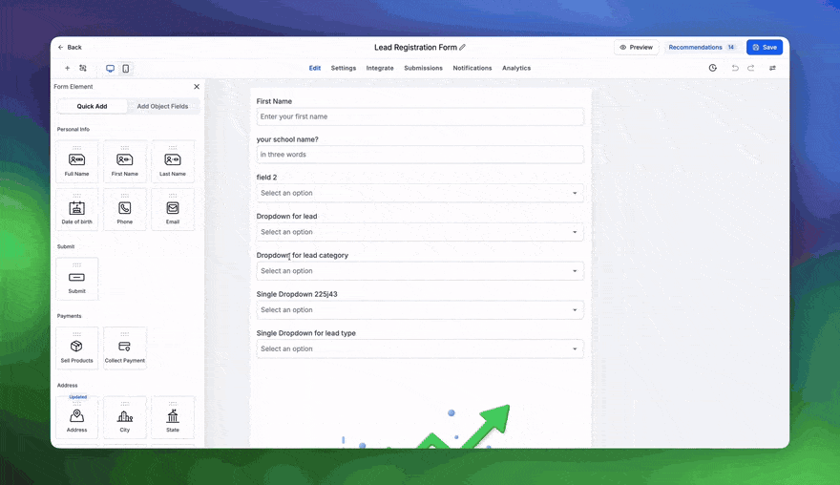Click the 'Single Dropdown for lead type' label
The image size is (840, 485).
[305, 333]
